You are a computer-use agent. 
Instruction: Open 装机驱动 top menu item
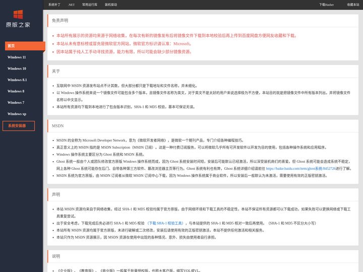(x=111, y=5)
